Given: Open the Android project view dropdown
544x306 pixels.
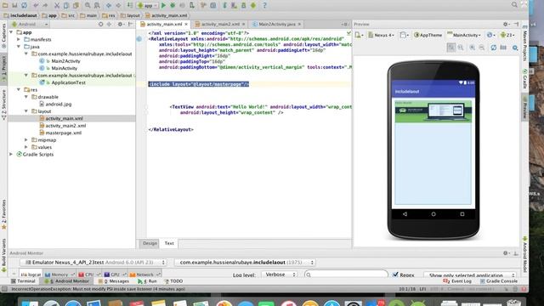Looking at the screenshot, I should click(x=30, y=25).
